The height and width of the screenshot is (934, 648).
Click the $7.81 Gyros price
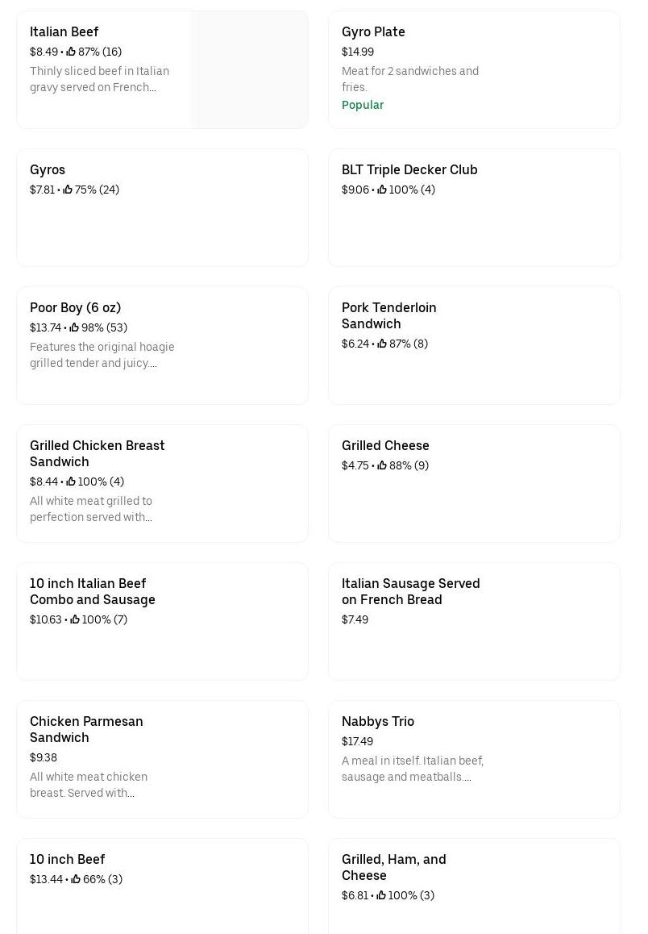42,190
